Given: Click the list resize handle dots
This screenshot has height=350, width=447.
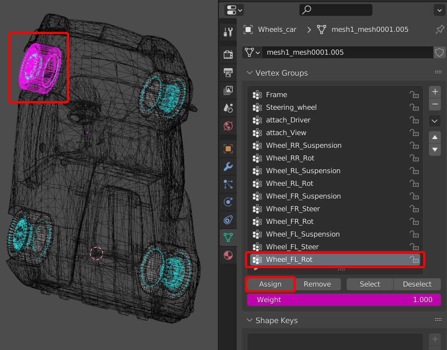Looking at the screenshot, I should pyautogui.click(x=341, y=269).
